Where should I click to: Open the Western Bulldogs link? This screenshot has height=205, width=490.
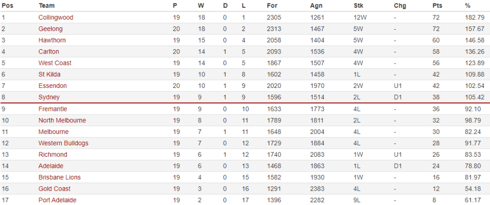click(63, 143)
